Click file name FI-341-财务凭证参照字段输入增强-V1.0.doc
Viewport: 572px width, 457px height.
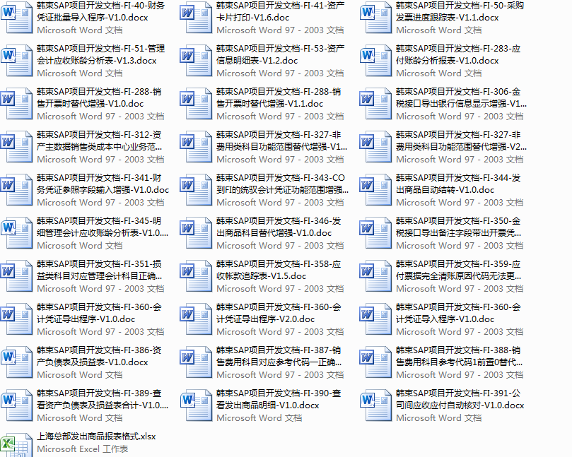103,184
